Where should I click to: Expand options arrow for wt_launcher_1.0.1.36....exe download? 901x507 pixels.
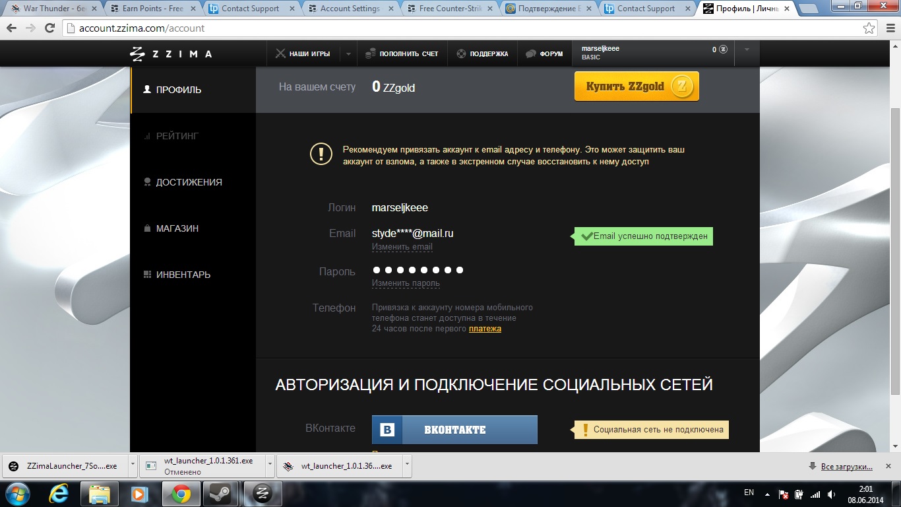click(406, 465)
